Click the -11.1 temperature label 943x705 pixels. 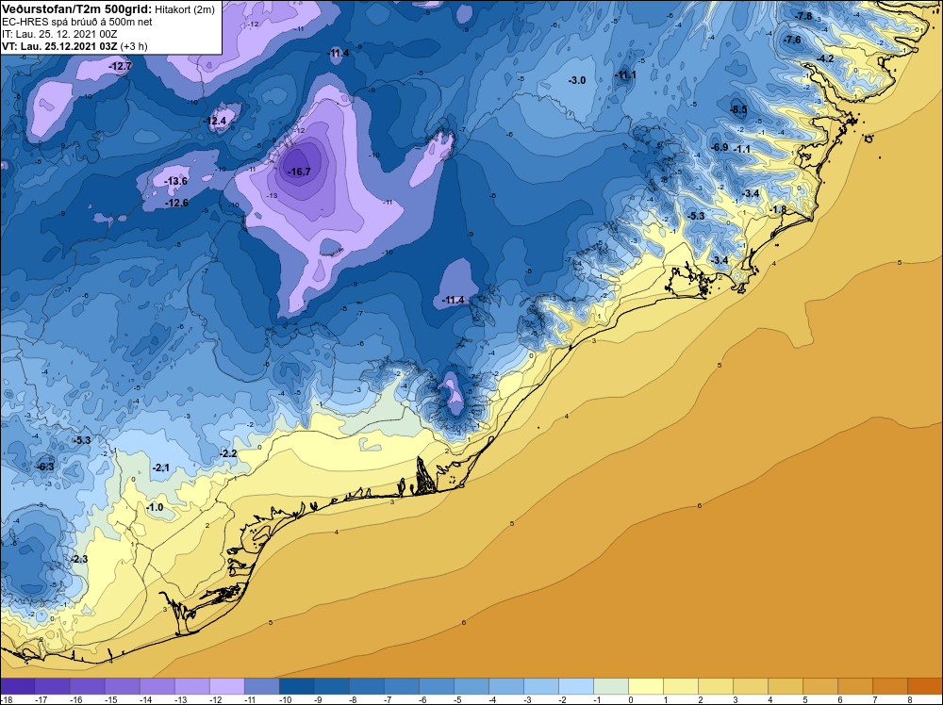pos(625,75)
